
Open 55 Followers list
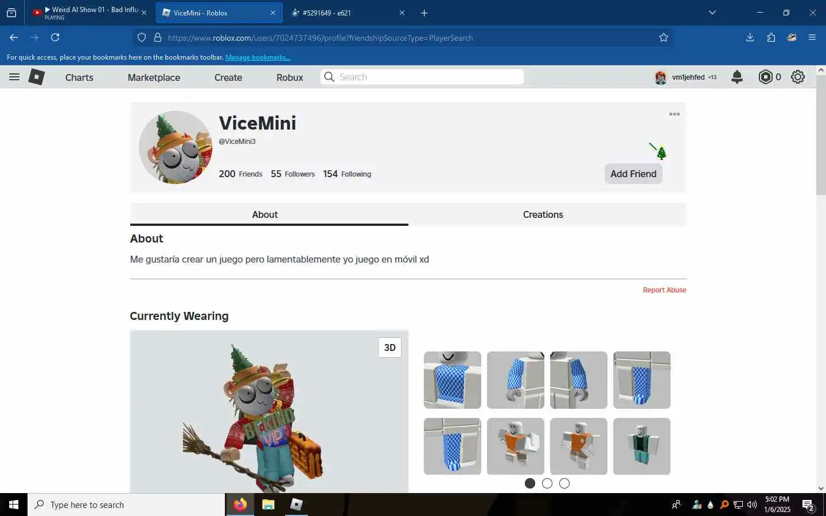[293, 174]
